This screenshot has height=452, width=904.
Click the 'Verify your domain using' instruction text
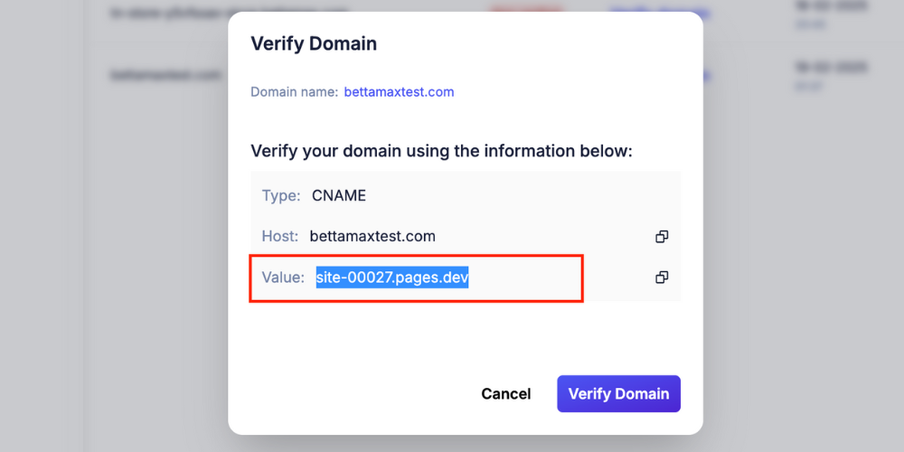click(x=441, y=151)
